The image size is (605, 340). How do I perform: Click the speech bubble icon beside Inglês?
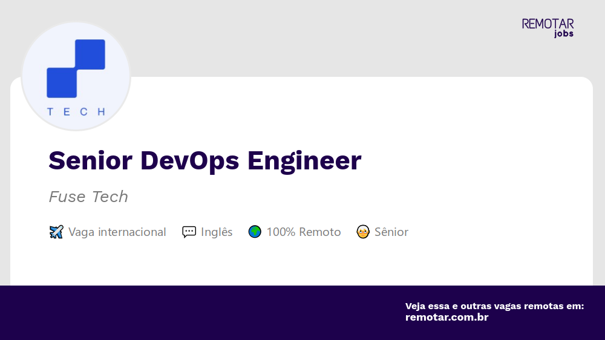pyautogui.click(x=189, y=232)
